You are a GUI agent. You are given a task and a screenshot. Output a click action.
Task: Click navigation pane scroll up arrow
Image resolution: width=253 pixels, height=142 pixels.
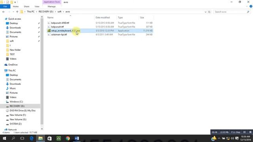click(42, 17)
